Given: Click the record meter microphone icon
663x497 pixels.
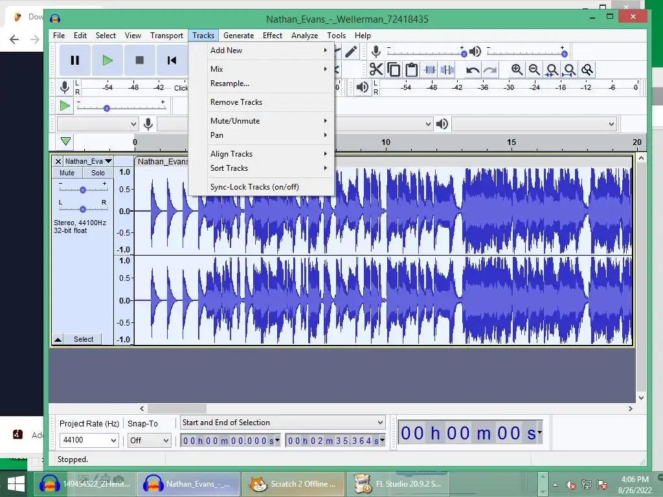Looking at the screenshot, I should click(x=65, y=87).
